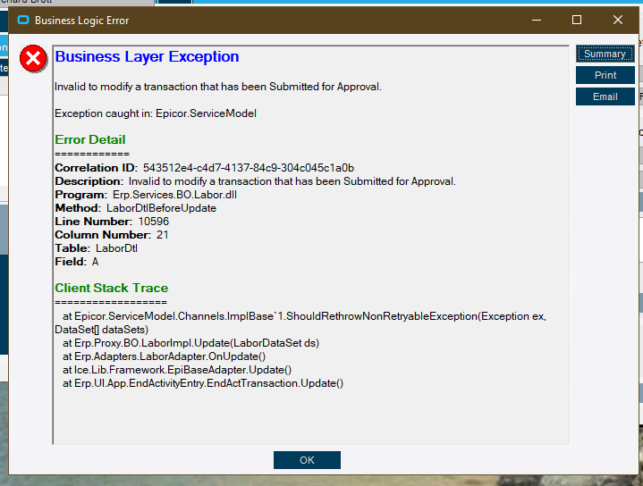
Task: Click the Column Number value 21
Action: point(163,235)
